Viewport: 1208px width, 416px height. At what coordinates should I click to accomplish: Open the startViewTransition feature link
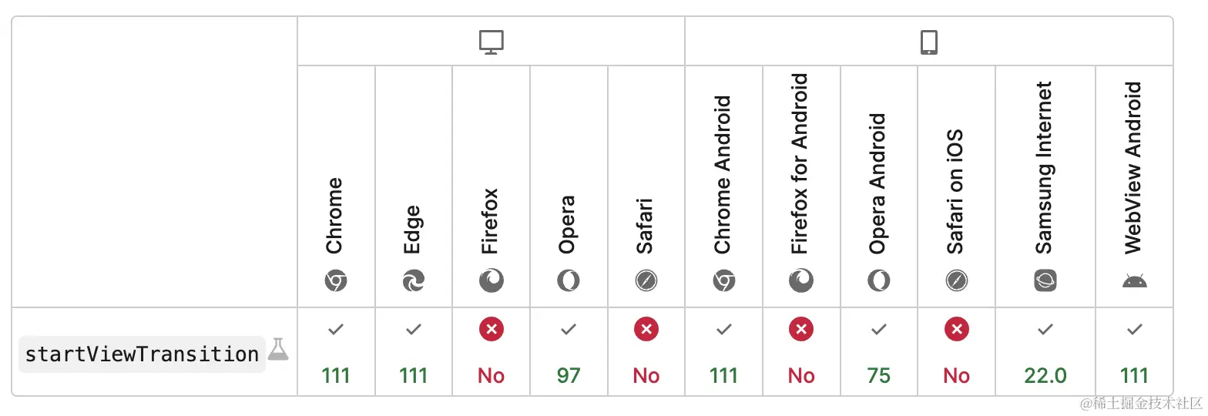(x=142, y=354)
